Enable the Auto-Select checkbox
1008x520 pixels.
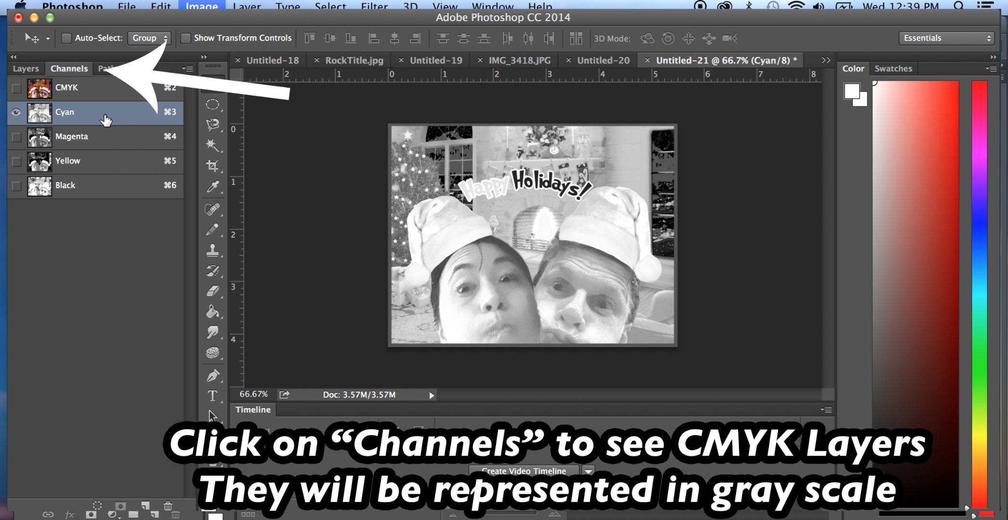pos(67,38)
